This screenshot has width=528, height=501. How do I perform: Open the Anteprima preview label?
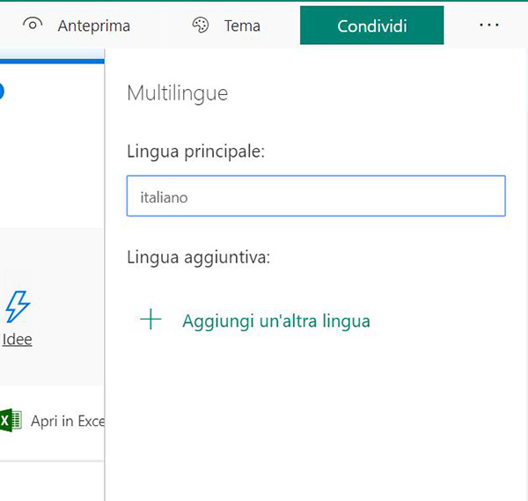tap(94, 26)
